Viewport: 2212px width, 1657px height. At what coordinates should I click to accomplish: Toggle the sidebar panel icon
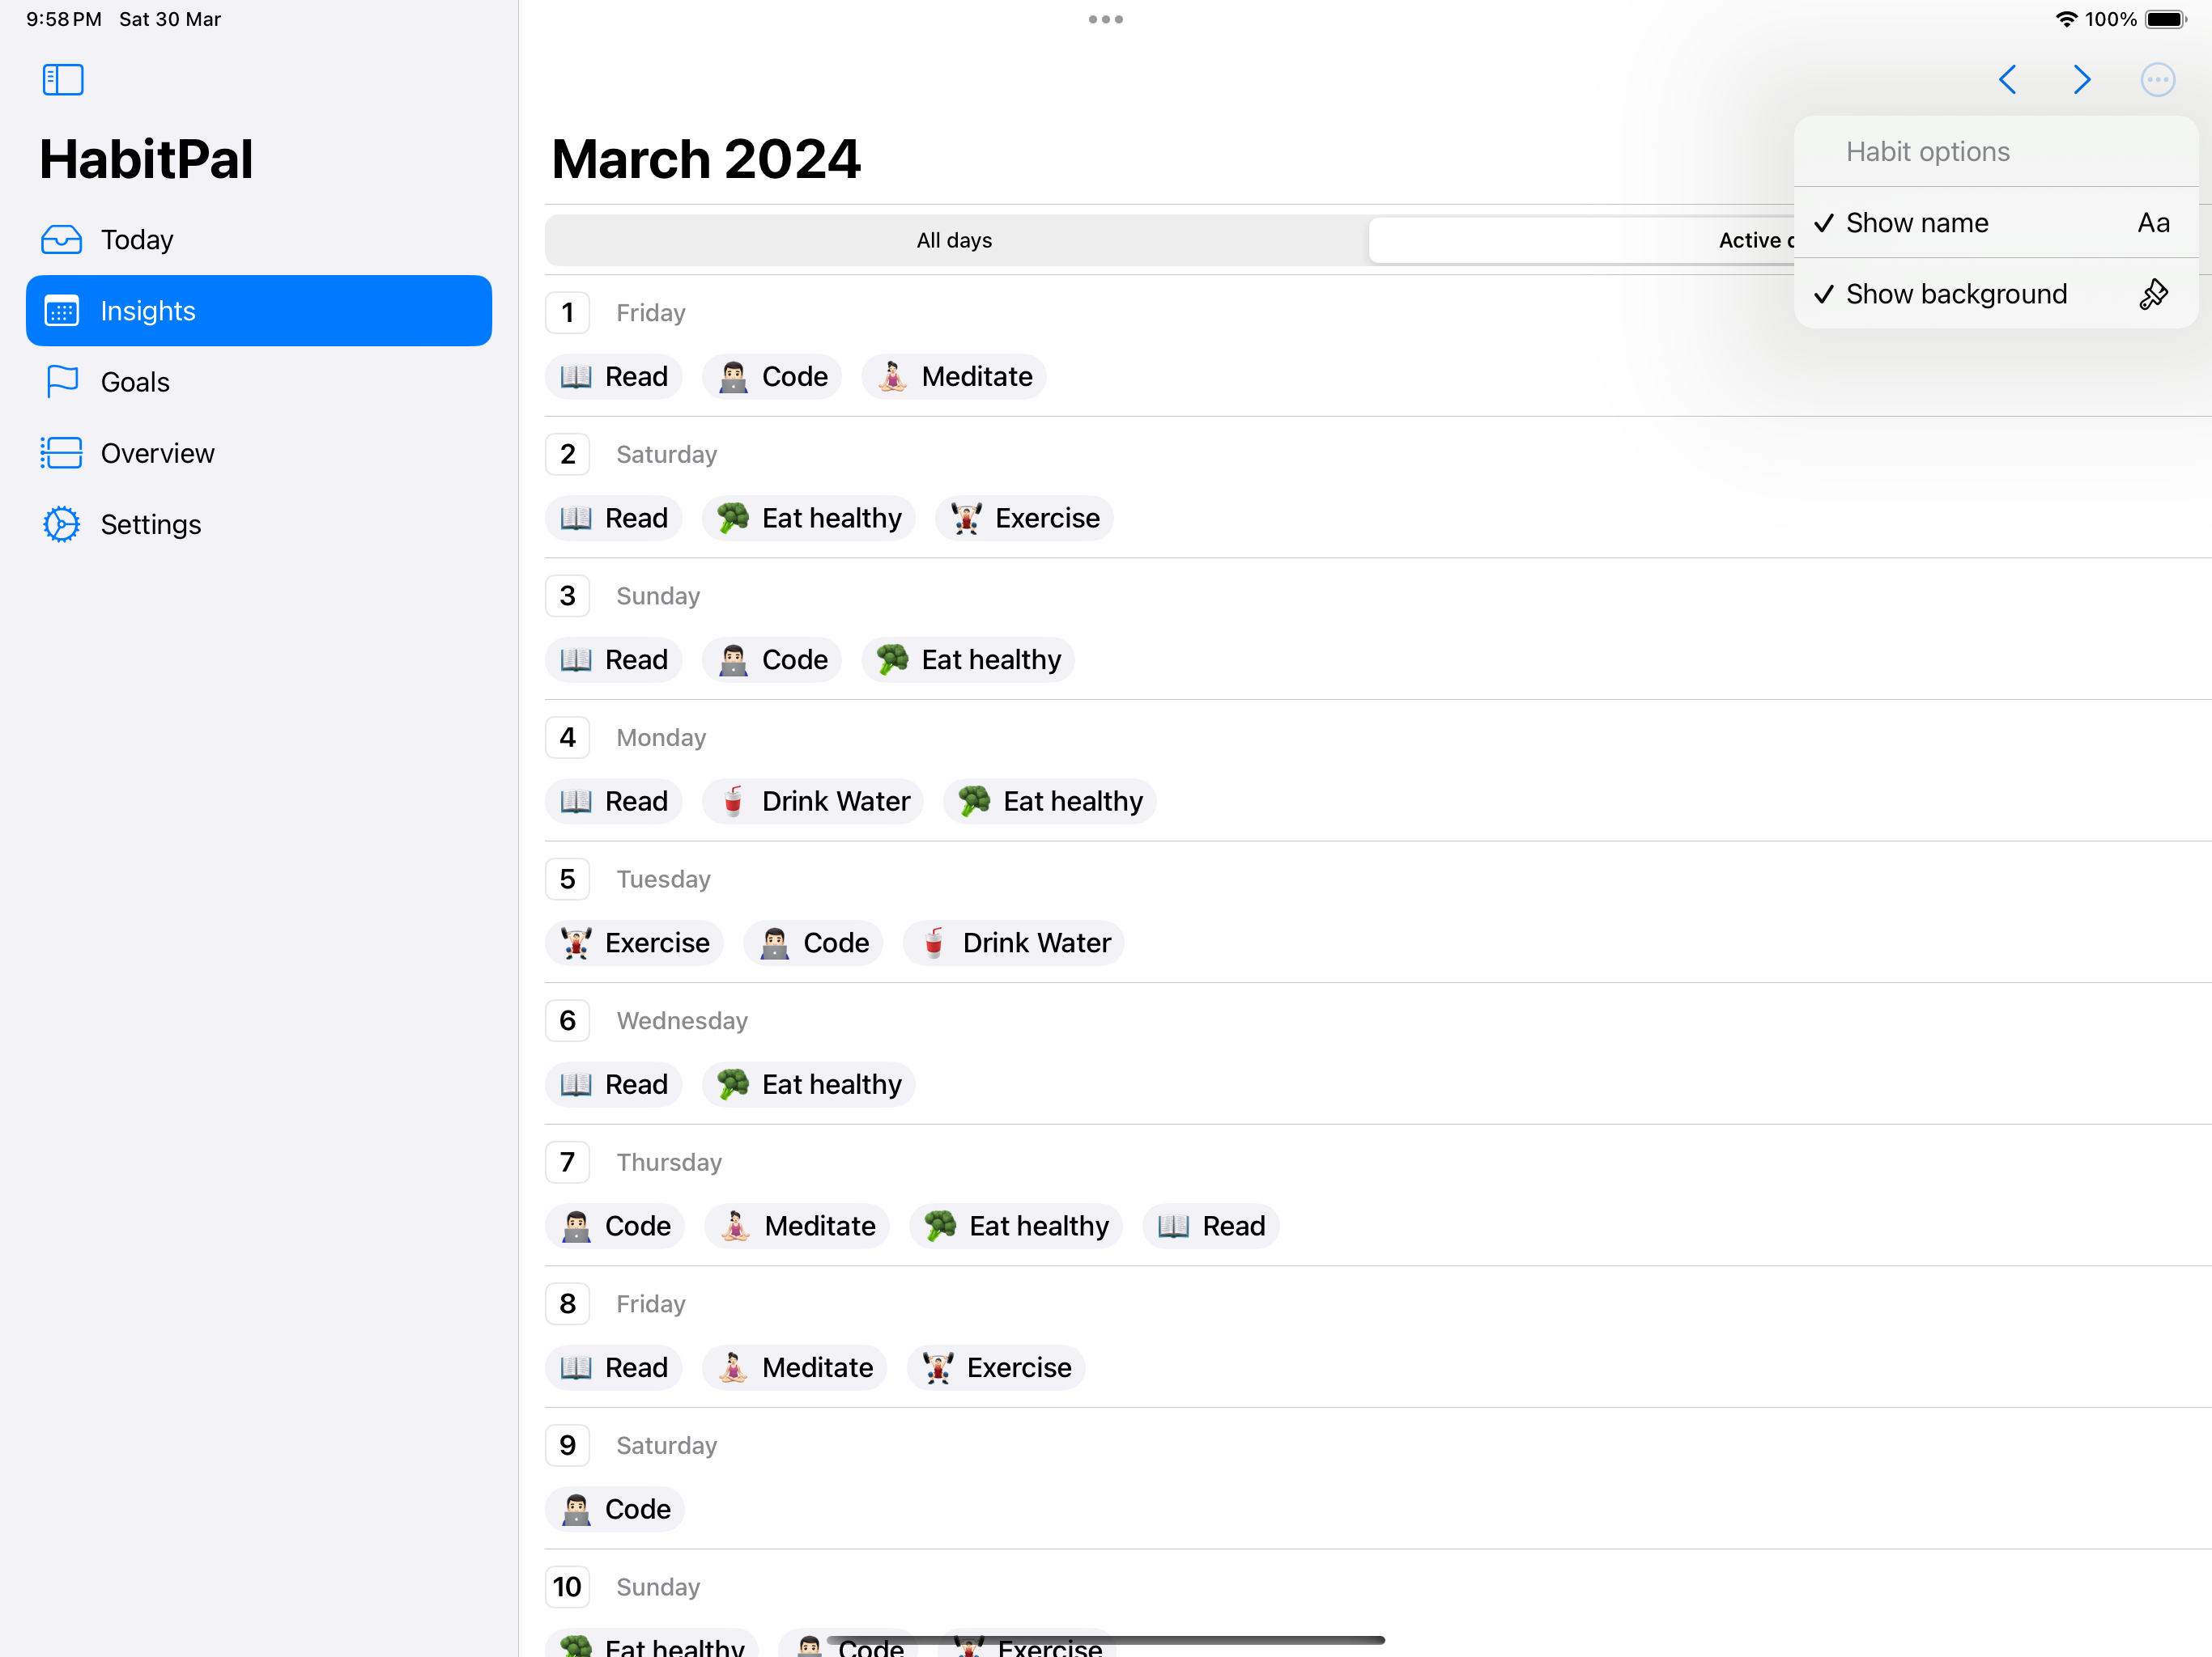63,80
